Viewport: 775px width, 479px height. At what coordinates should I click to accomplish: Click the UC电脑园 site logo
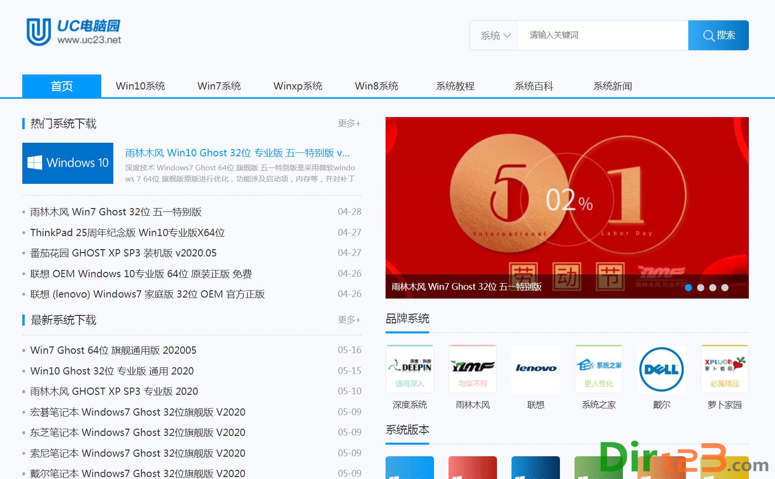pos(74,32)
